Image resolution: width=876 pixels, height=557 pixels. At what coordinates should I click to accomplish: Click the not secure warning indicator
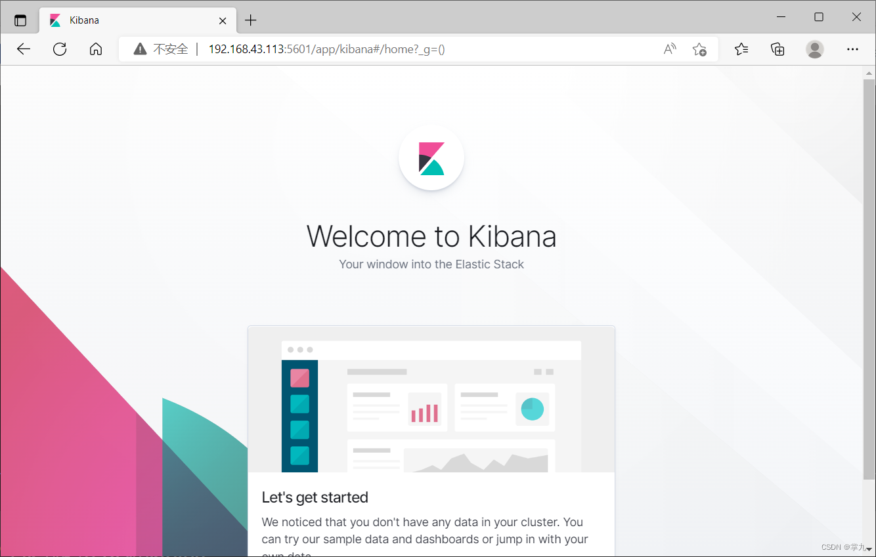161,49
